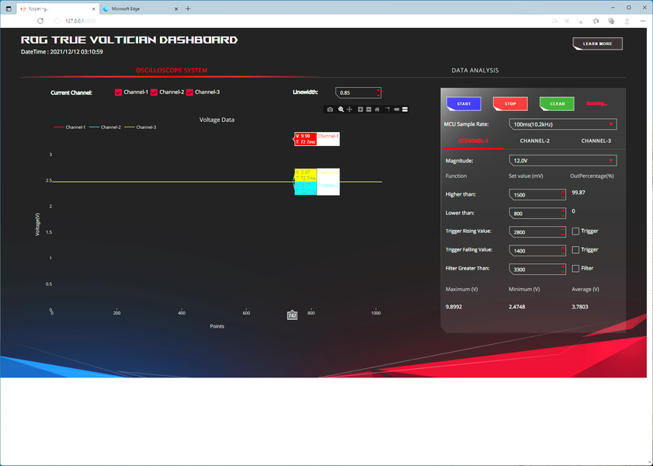Toggle Channel-2 checkbox
653x466 pixels.
click(154, 92)
